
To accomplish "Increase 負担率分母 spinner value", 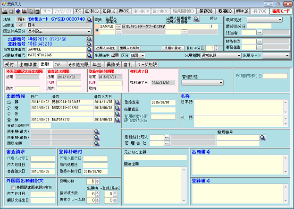I will pos(217,47).
